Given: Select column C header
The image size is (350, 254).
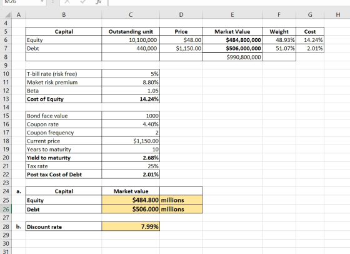Looking at the screenshot, I should tap(131, 15).
